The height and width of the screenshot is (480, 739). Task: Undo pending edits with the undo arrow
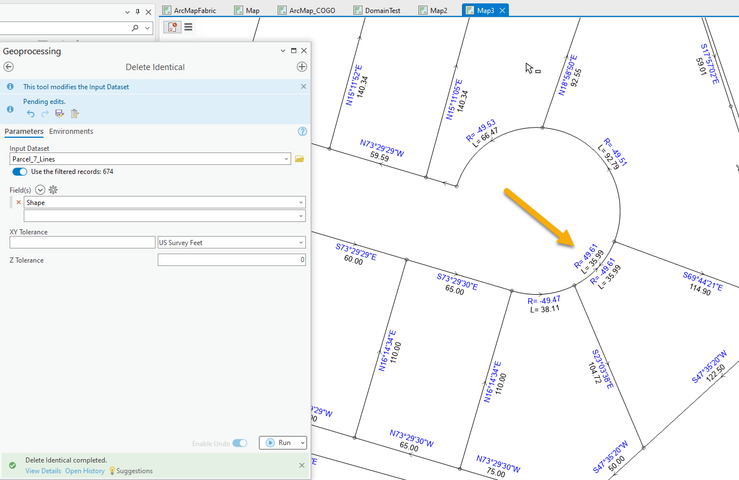30,114
